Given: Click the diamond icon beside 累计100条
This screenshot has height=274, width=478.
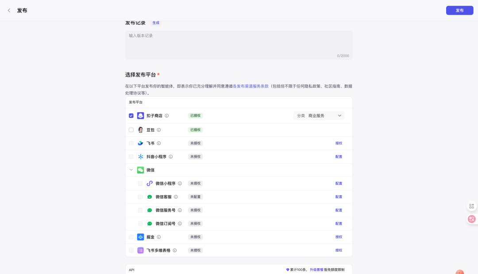Looking at the screenshot, I should tap(288, 270).
